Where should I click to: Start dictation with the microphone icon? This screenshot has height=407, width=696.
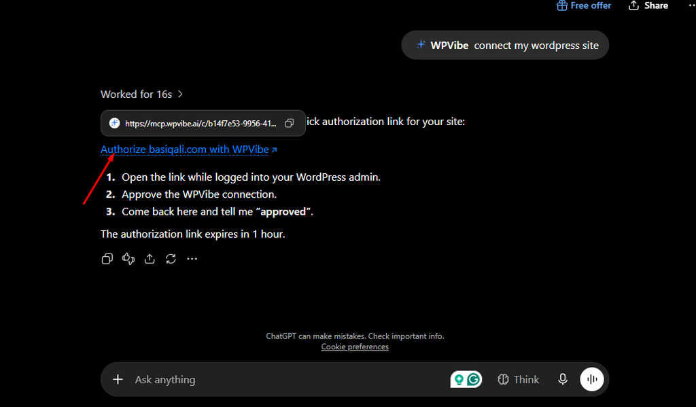(562, 380)
